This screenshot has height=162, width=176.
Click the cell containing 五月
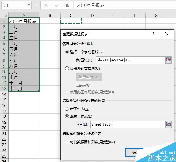coord(24,49)
